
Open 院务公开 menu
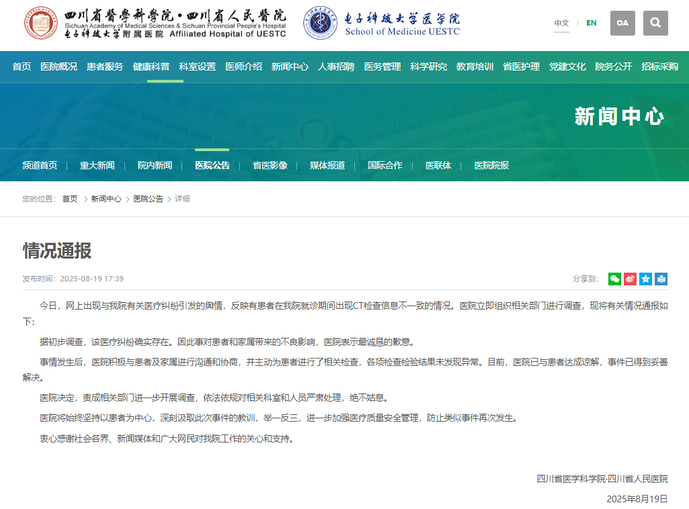click(x=614, y=66)
